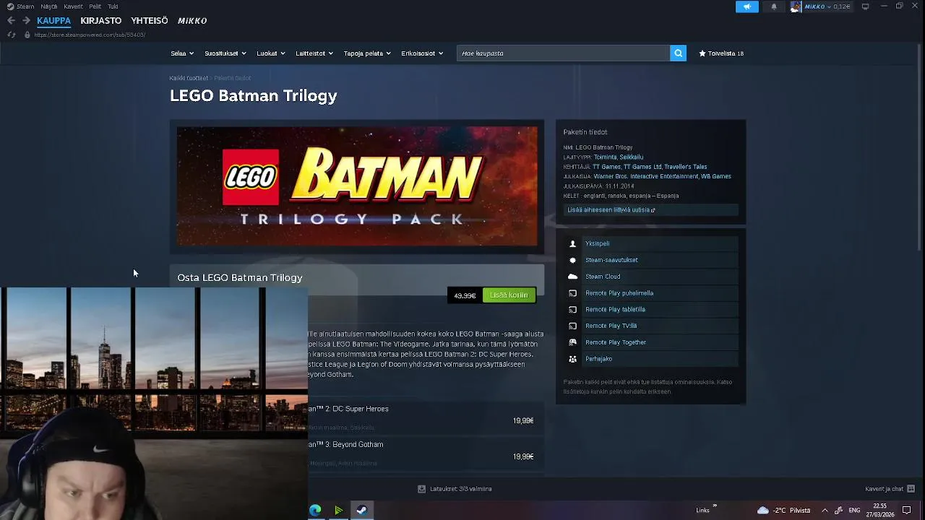Click the star icon beside Toivelista
This screenshot has width=925, height=520.
702,53
